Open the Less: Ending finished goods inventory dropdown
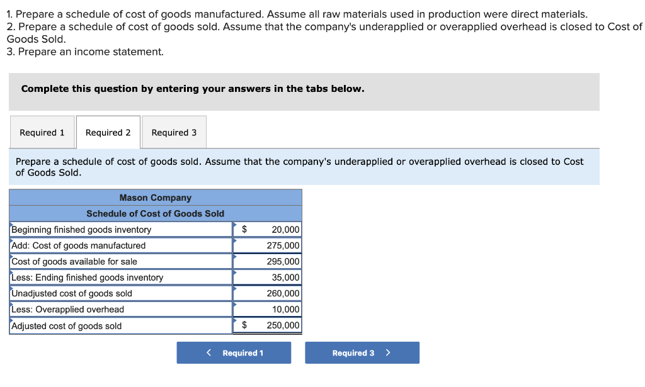 [121, 278]
